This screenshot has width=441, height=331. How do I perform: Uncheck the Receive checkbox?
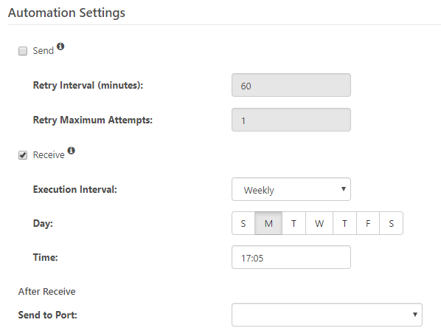[x=23, y=155]
